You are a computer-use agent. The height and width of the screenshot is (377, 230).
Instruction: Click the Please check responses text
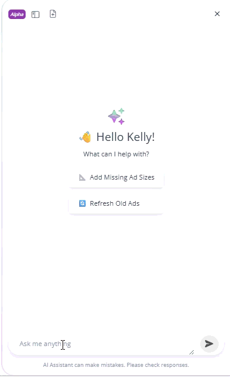[158, 365]
